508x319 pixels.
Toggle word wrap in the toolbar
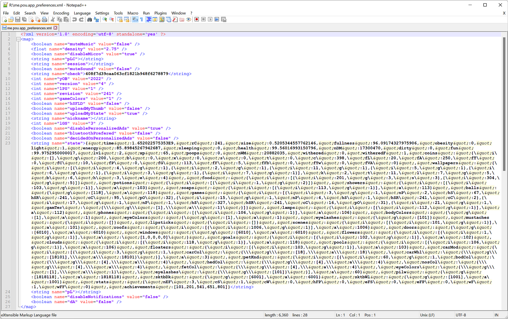tap(135, 20)
